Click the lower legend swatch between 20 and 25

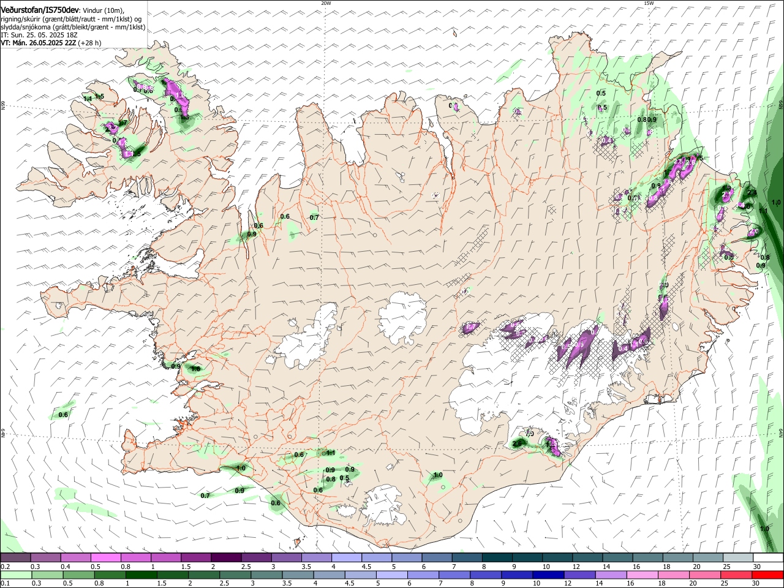(x=706, y=575)
